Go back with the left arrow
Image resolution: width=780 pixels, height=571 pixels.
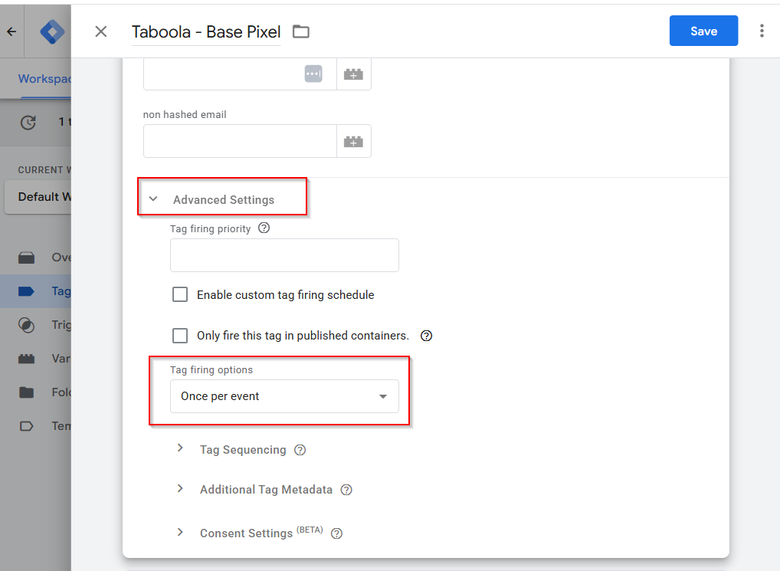pos(12,32)
